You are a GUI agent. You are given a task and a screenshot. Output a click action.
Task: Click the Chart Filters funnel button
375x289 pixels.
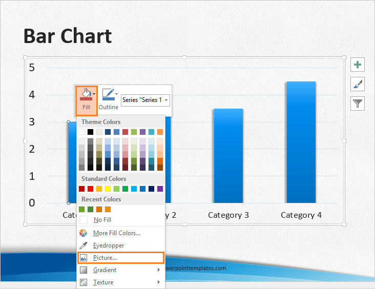[358, 104]
